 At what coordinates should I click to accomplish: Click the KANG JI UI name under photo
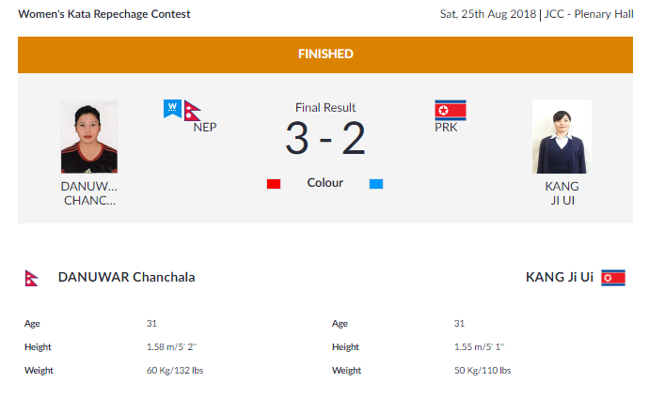(x=562, y=193)
